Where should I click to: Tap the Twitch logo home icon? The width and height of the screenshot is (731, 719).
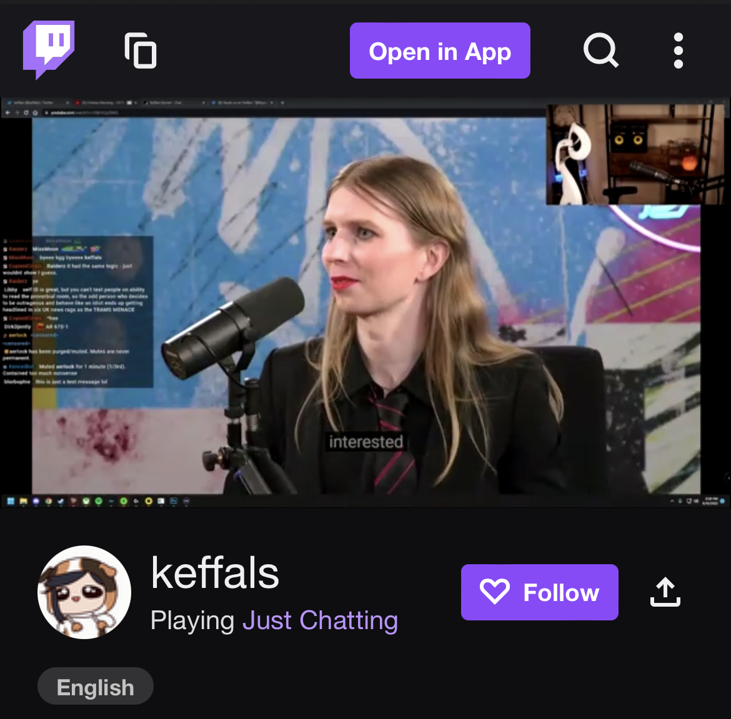point(49,51)
